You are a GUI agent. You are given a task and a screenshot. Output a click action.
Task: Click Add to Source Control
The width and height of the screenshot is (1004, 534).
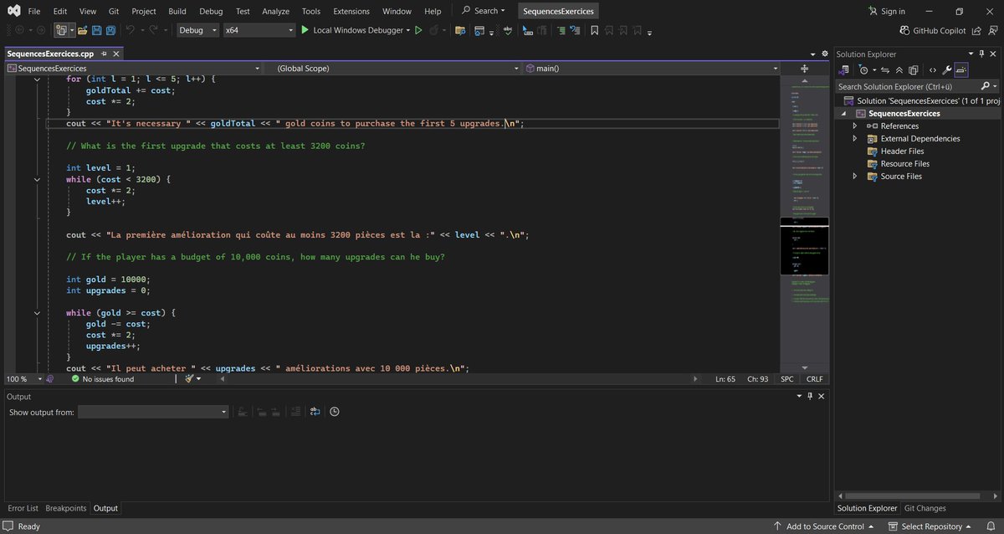[823, 526]
